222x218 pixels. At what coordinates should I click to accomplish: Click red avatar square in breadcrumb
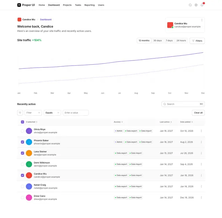pyautogui.click(x=19, y=19)
